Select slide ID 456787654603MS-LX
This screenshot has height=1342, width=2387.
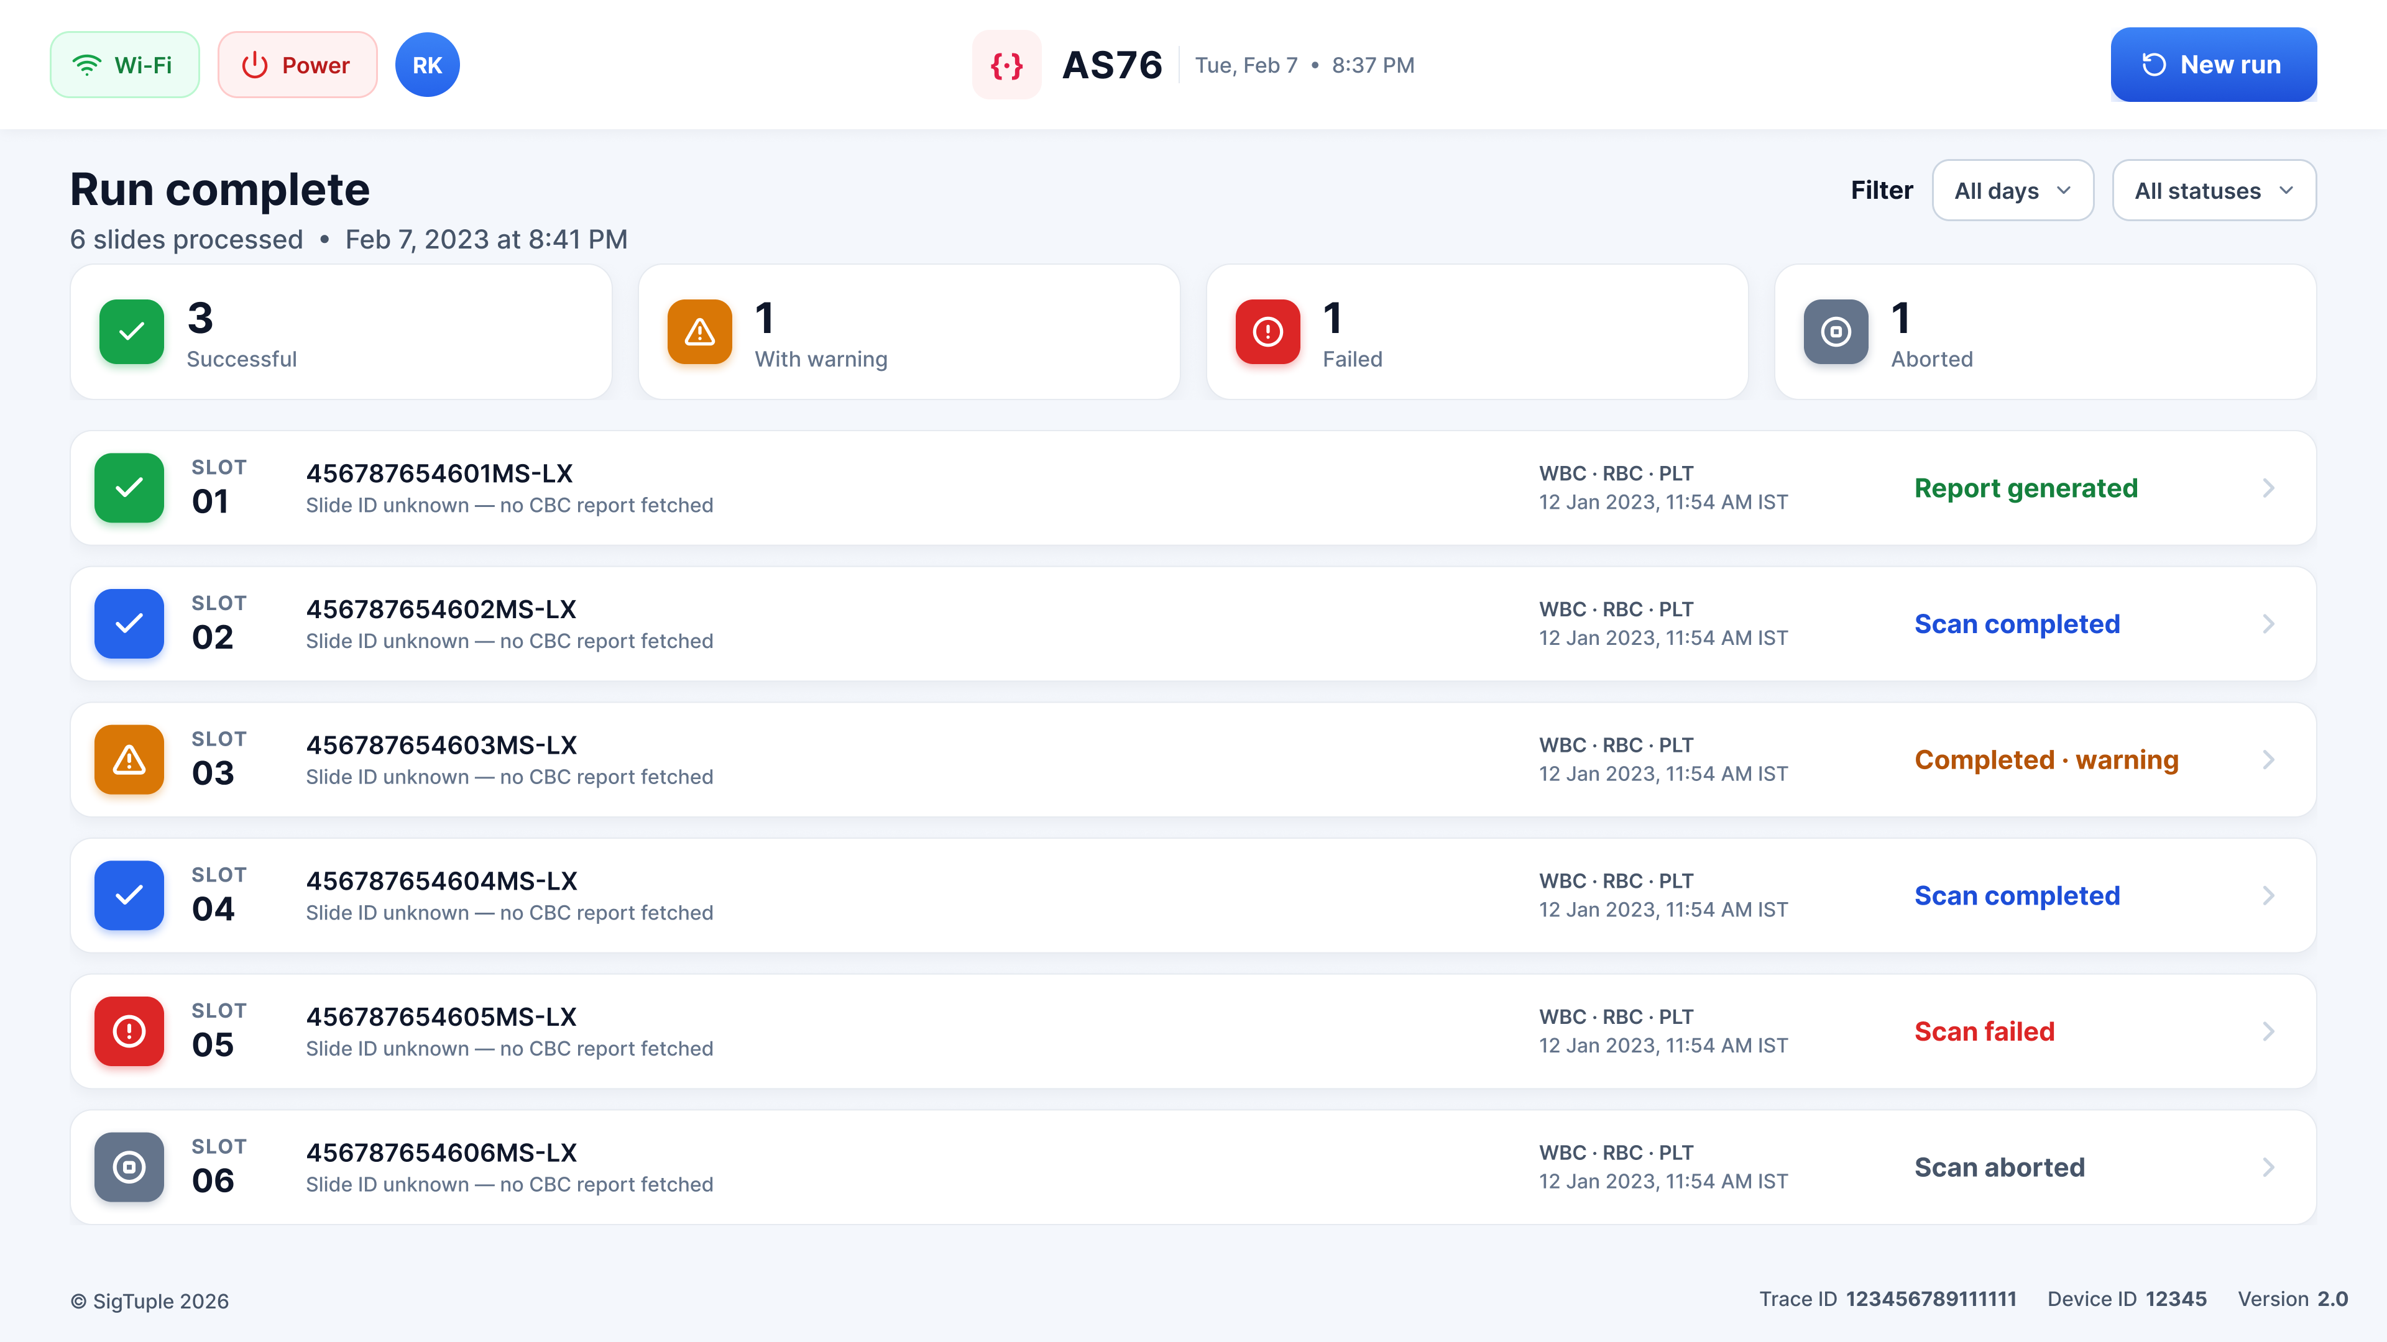[441, 745]
